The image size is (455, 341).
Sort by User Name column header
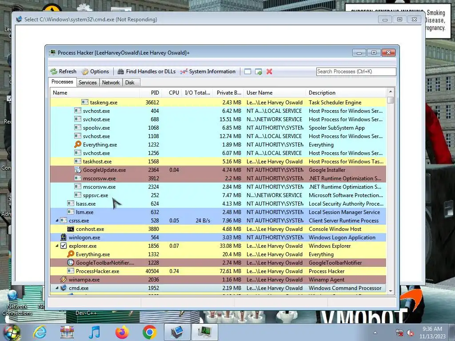[275, 93]
